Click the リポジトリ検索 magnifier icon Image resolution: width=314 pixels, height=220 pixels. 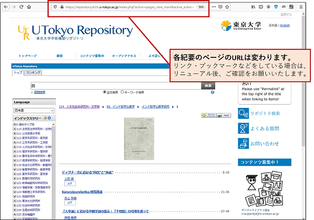point(243,113)
